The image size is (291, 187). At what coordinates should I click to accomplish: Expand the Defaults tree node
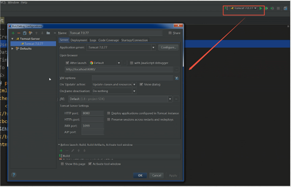12,49
